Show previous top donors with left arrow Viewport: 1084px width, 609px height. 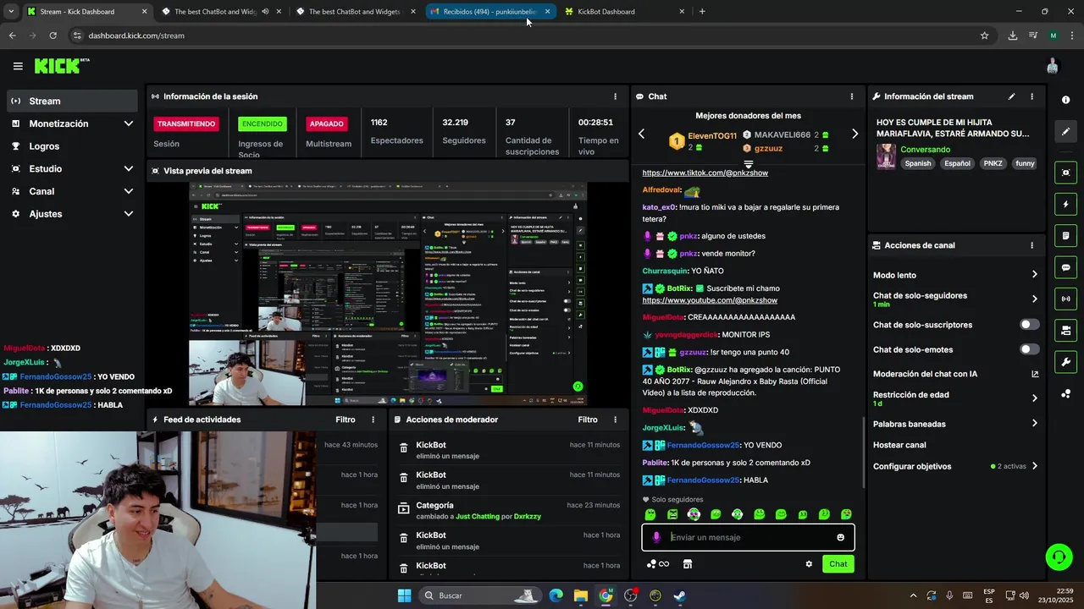point(641,134)
